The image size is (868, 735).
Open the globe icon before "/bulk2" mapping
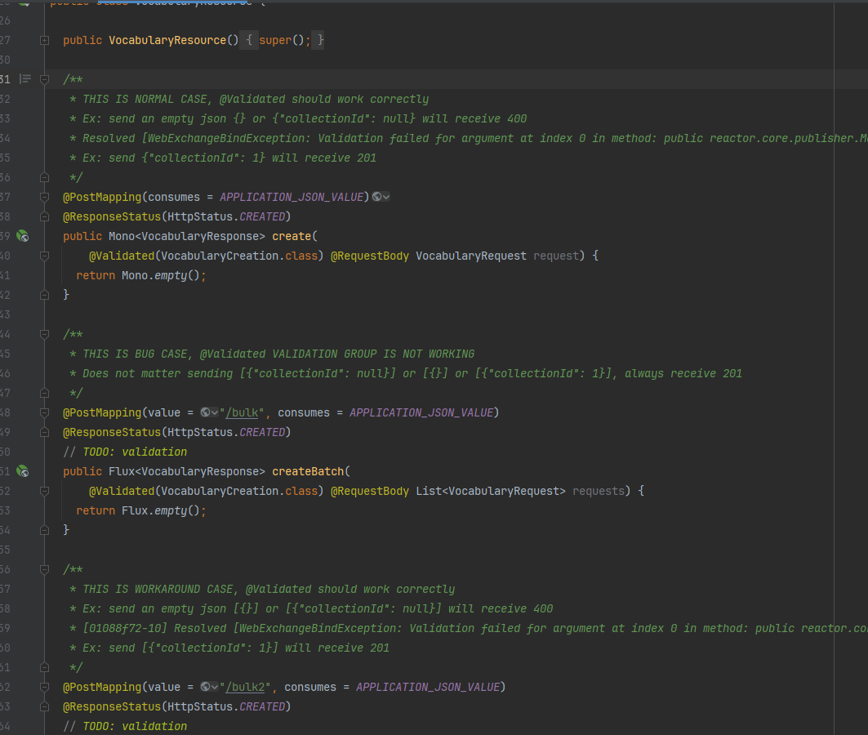[x=206, y=687]
